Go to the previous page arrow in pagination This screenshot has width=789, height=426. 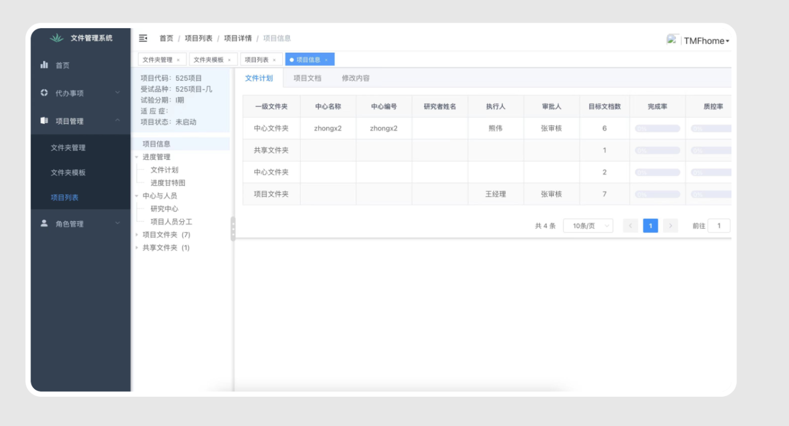coord(630,226)
